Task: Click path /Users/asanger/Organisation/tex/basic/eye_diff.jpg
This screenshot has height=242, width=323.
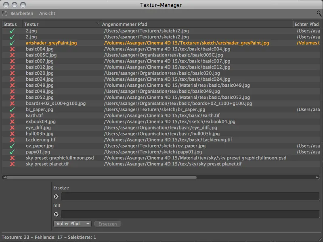Action: click(160, 127)
